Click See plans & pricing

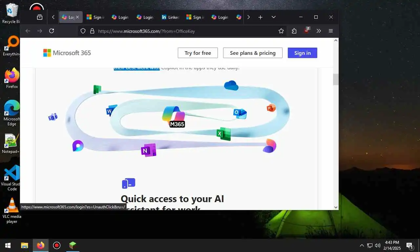253,53
